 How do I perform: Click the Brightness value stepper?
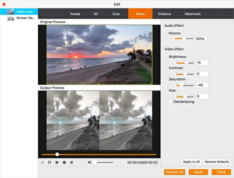(x=209, y=63)
